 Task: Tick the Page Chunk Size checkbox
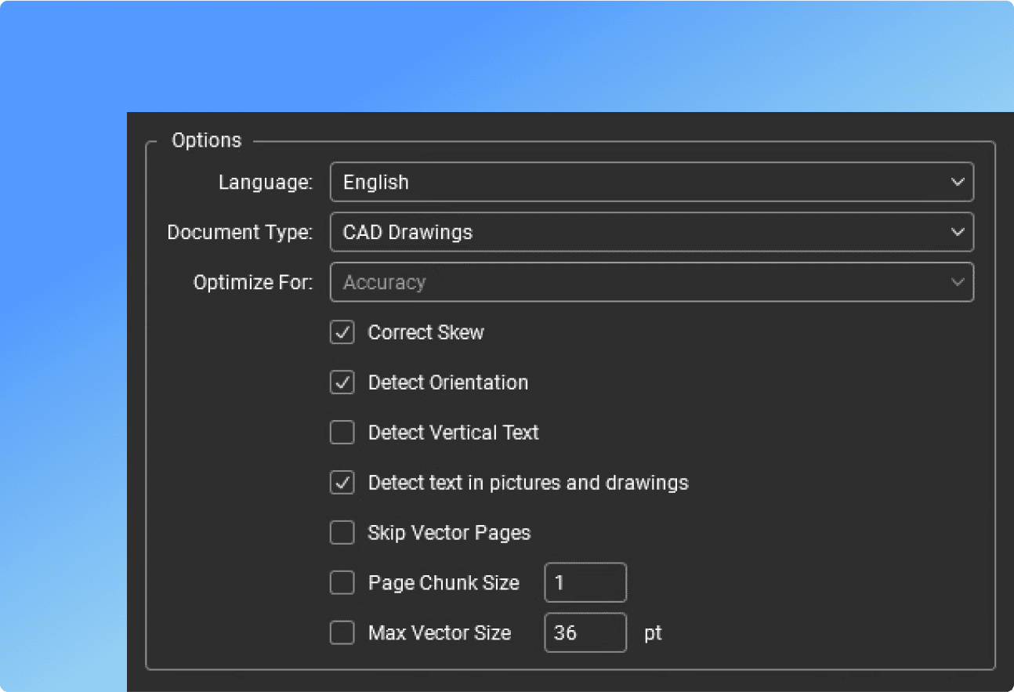point(342,583)
